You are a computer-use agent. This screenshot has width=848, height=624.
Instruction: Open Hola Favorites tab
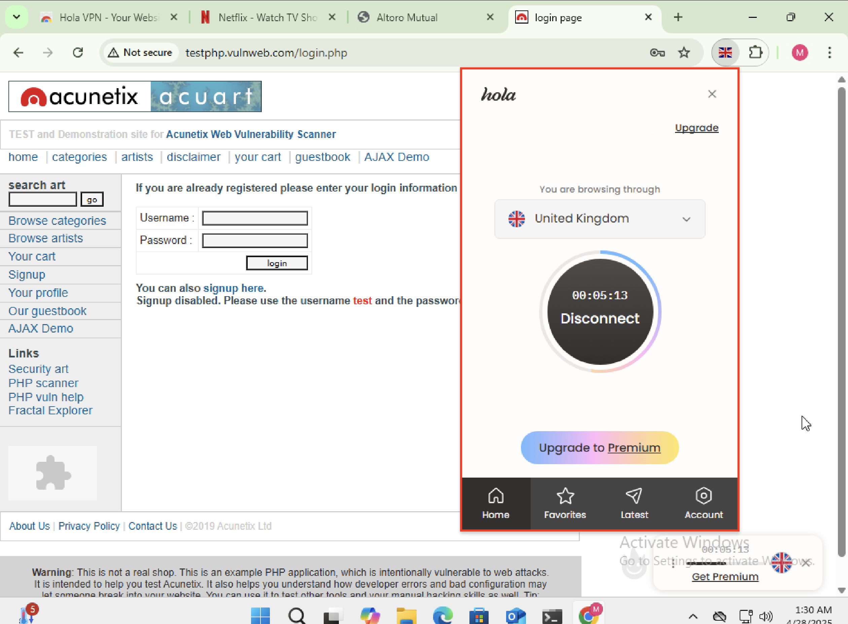click(565, 504)
